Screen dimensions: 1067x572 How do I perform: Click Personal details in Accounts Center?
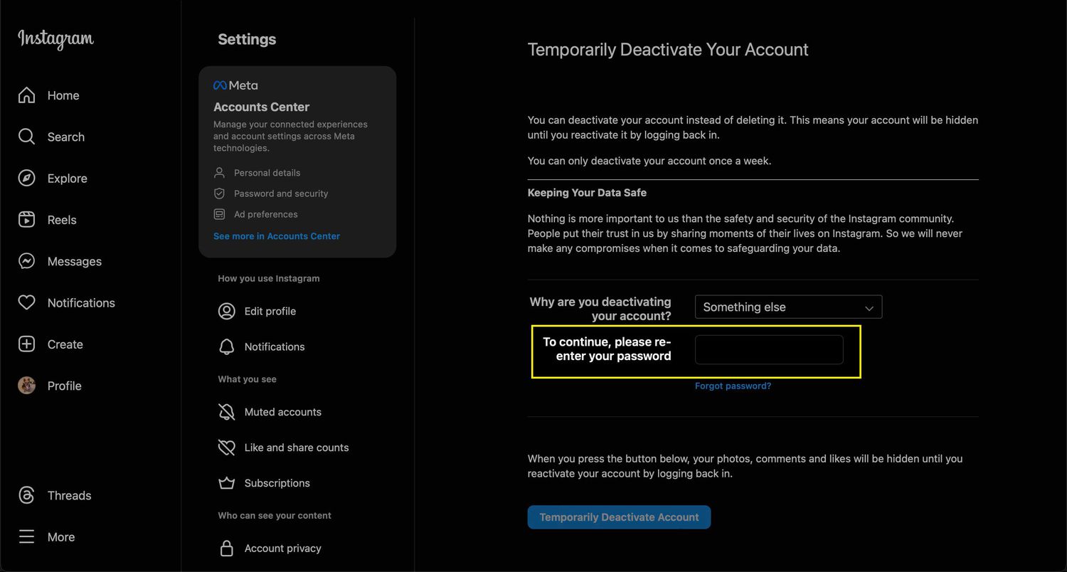267,173
